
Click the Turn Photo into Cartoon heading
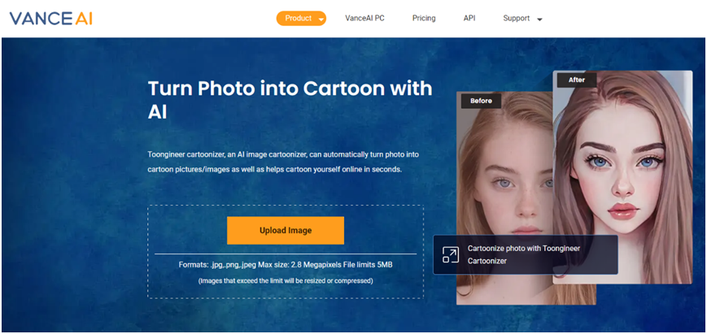(290, 100)
